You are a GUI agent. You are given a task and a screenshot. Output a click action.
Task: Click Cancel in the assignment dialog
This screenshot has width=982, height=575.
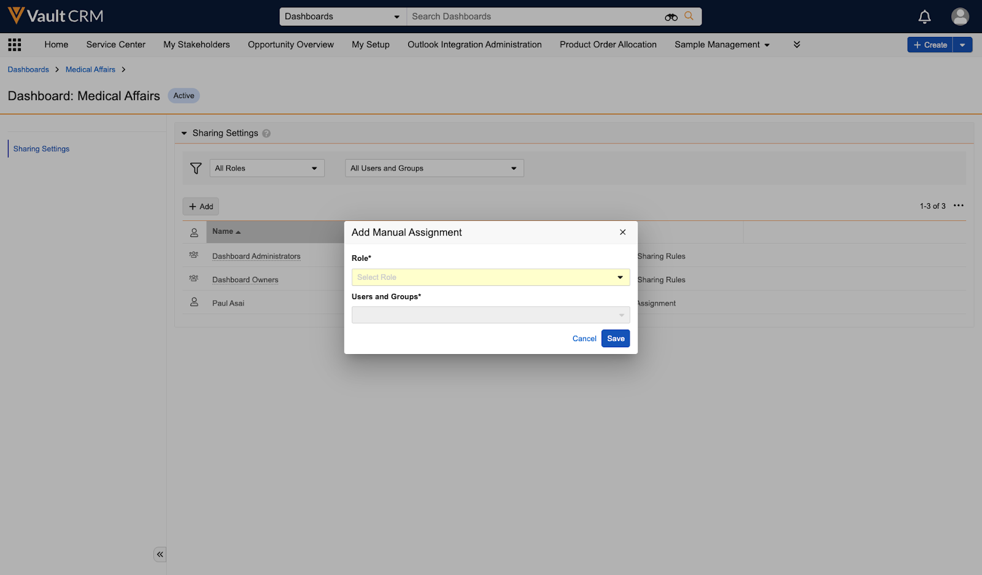pyautogui.click(x=584, y=339)
